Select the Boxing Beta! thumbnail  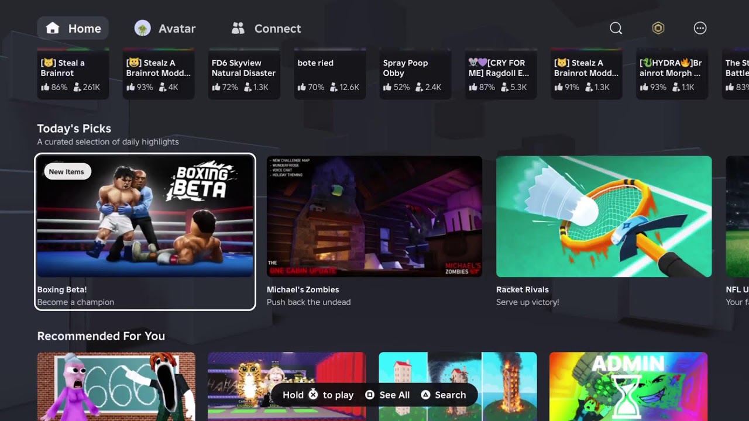pyautogui.click(x=145, y=216)
